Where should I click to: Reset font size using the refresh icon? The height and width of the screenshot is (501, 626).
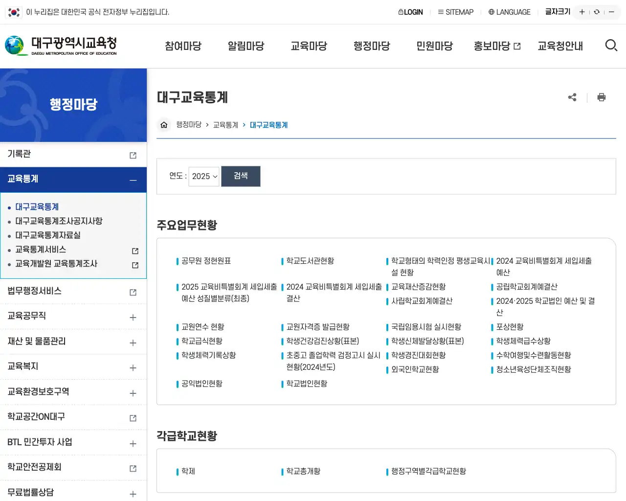coord(596,12)
